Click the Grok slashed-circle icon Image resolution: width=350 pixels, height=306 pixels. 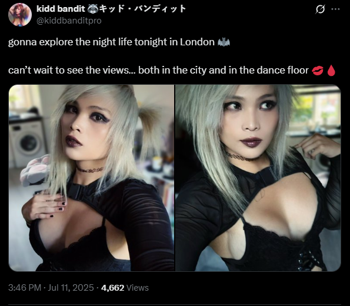pos(321,9)
